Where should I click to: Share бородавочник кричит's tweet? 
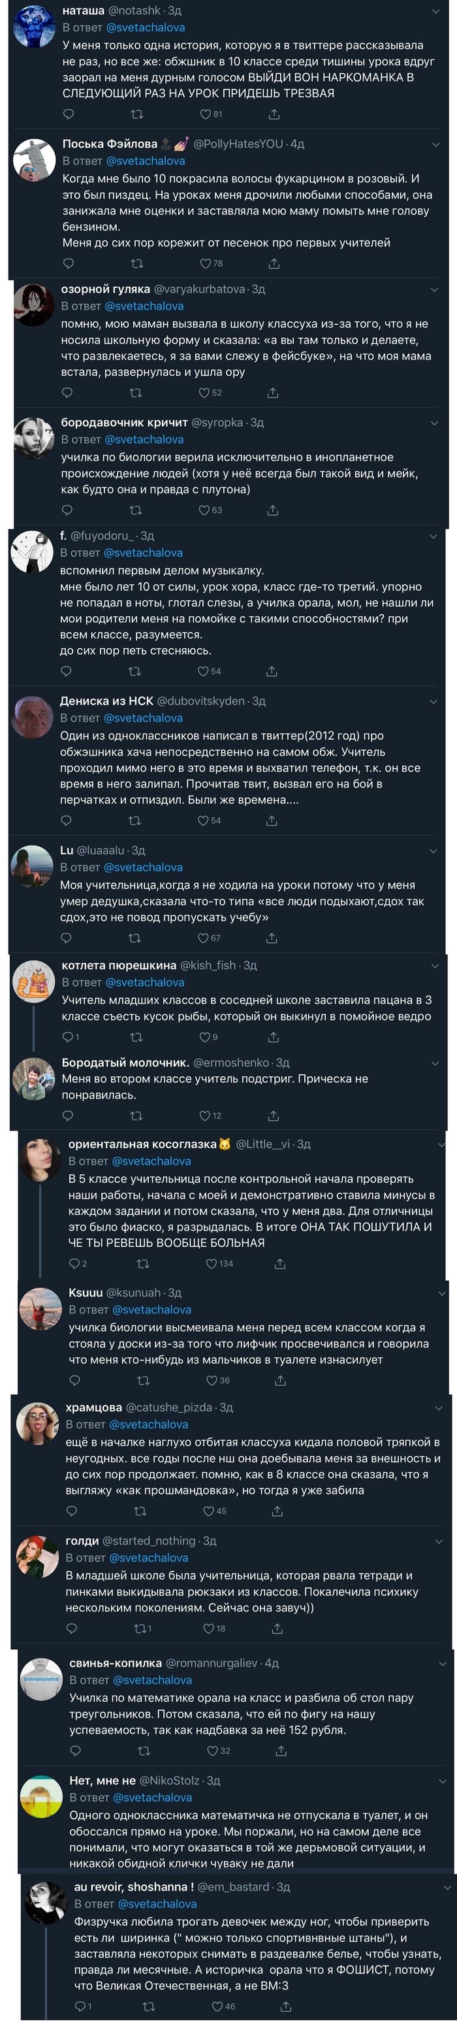(272, 510)
